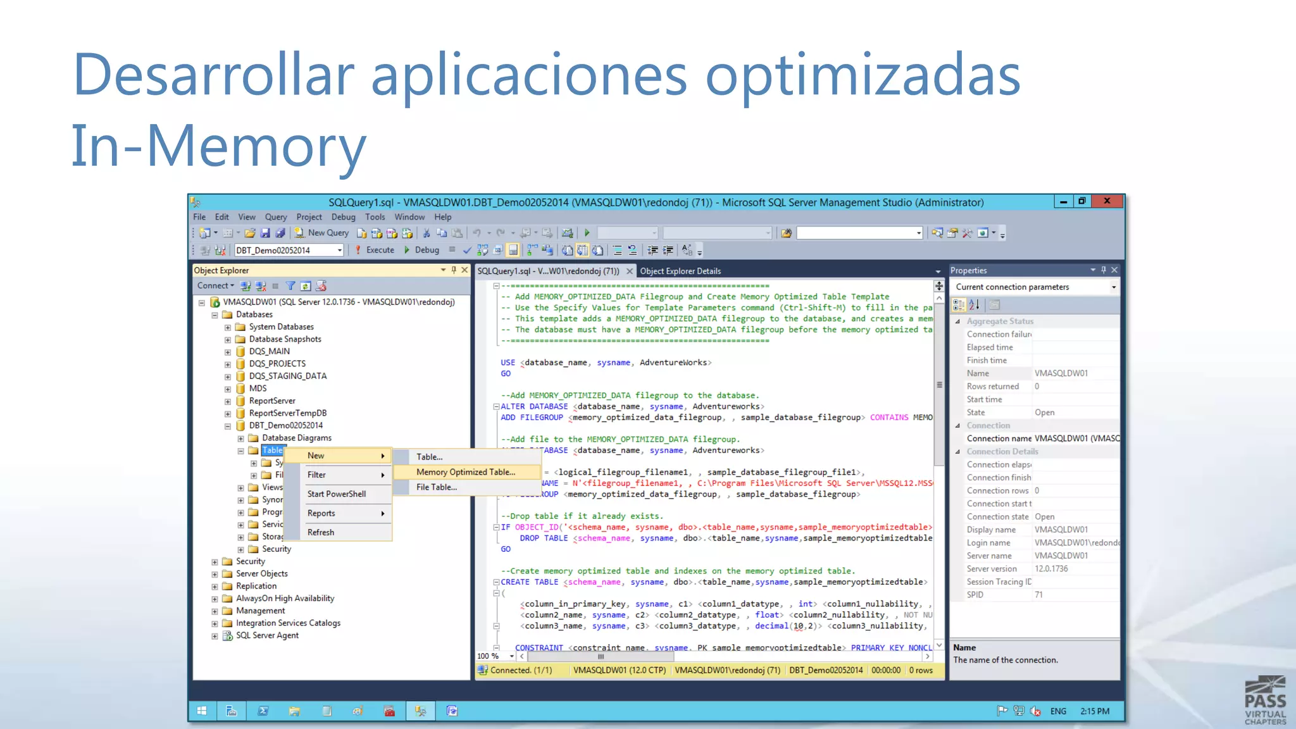
Task: Choose File Table... from submenu
Action: tap(467, 487)
